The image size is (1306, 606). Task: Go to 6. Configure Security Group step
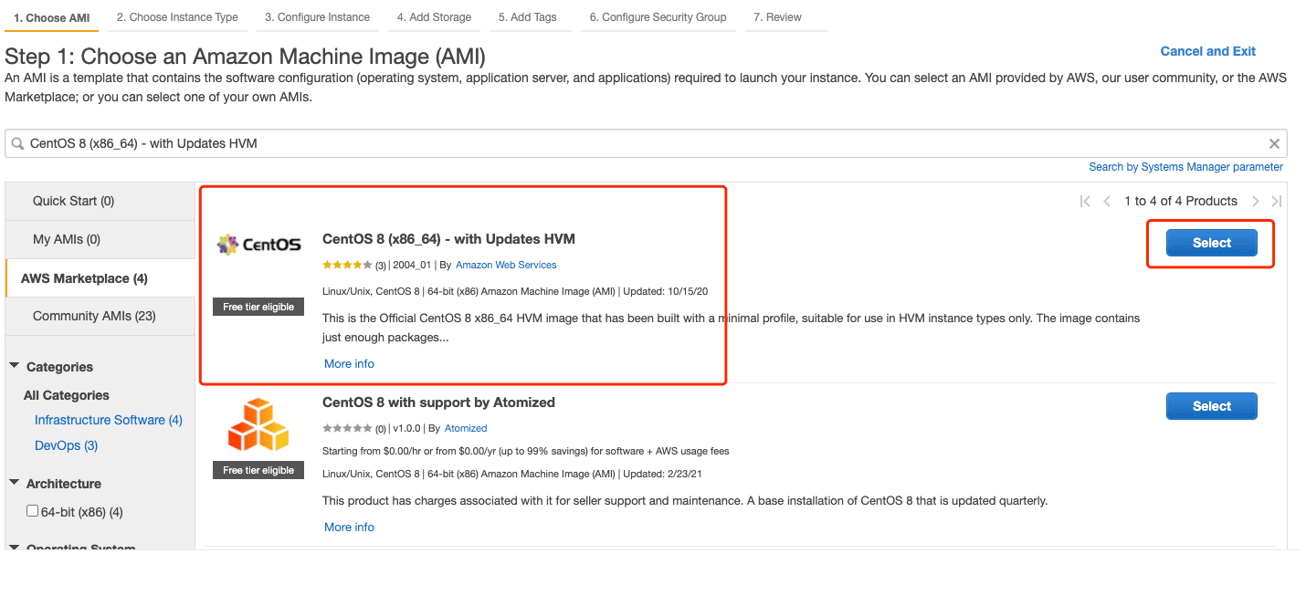[658, 17]
